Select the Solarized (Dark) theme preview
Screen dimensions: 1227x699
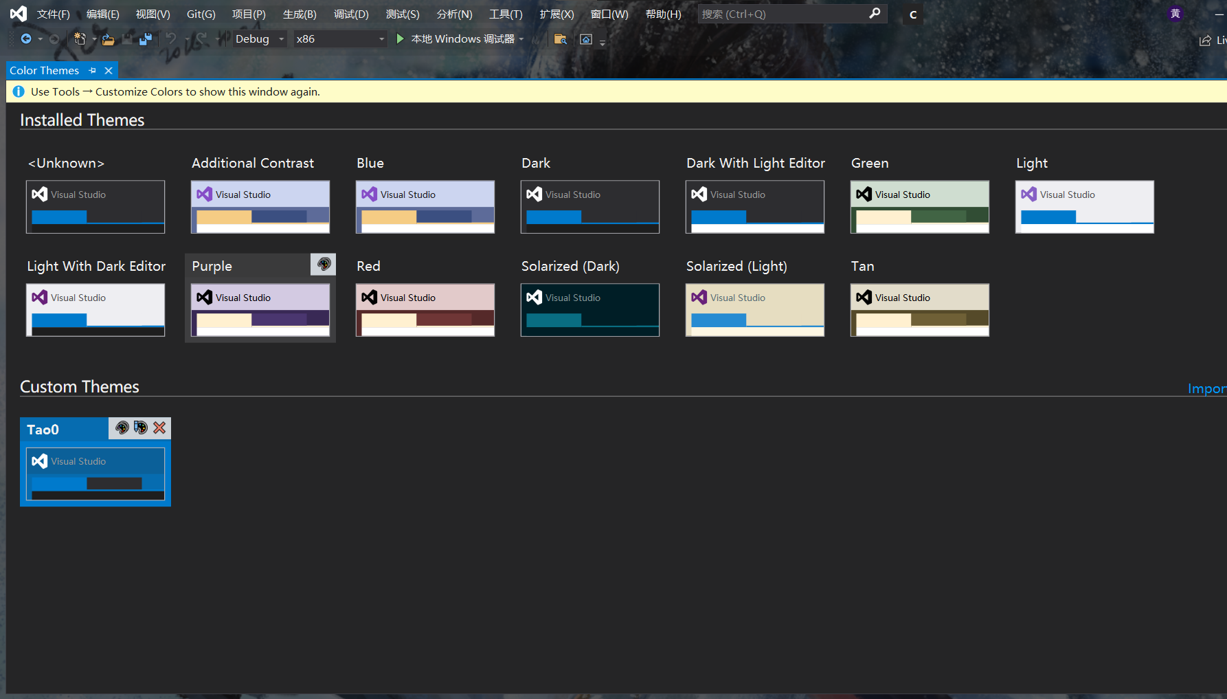tap(590, 310)
